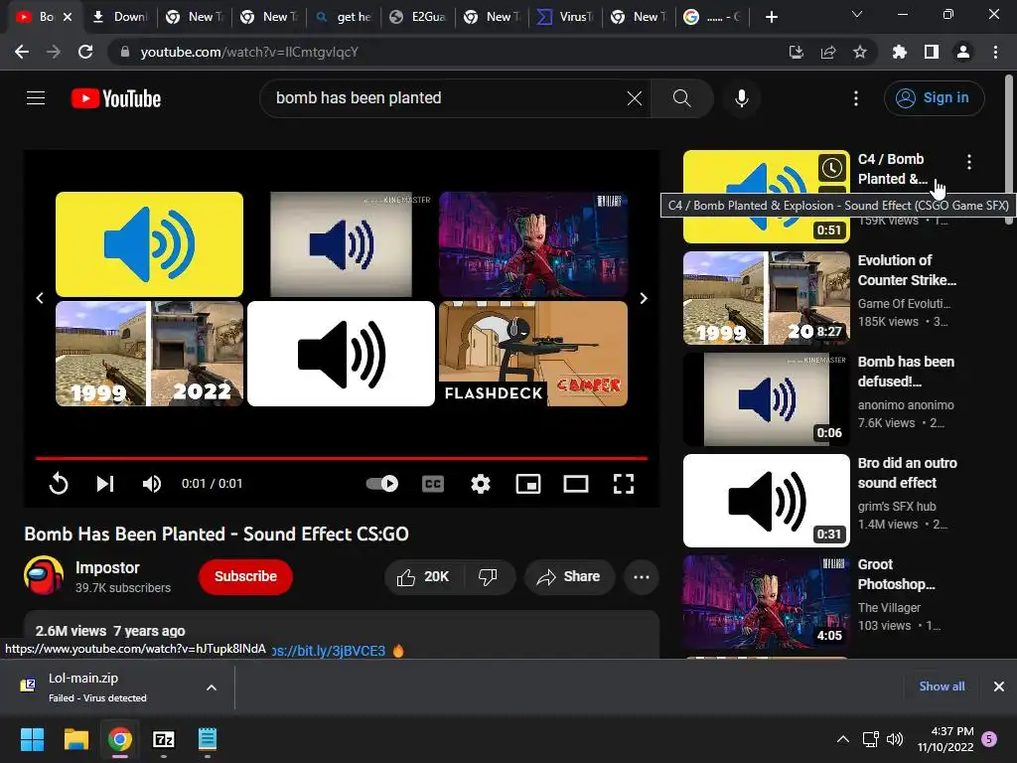The width and height of the screenshot is (1017, 763).
Task: Open options menu for C4 Bomb Planted video
Action: click(969, 162)
